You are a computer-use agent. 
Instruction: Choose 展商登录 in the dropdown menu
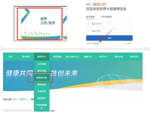(42, 85)
